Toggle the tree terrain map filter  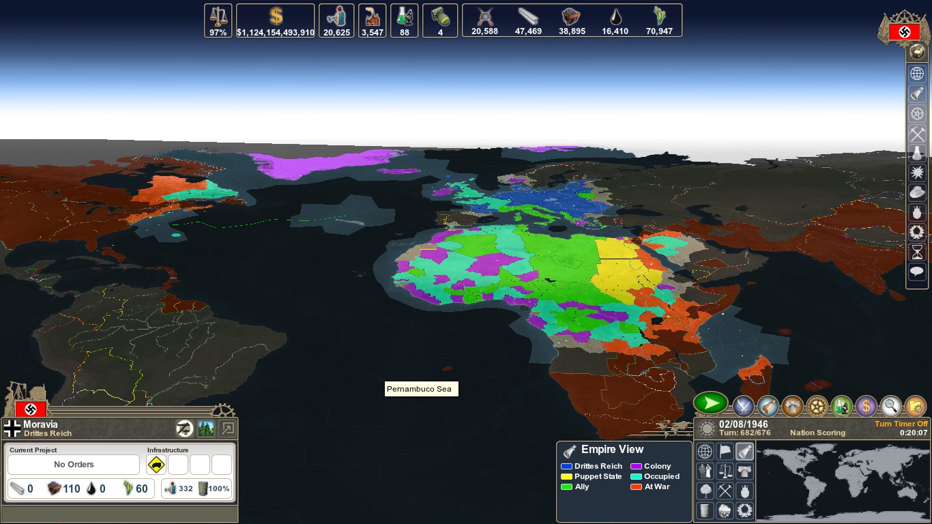tap(705, 491)
